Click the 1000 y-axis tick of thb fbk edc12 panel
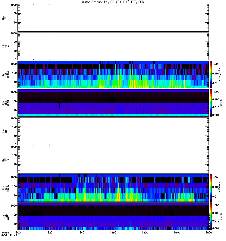226x241 pixels. pos(14,64)
